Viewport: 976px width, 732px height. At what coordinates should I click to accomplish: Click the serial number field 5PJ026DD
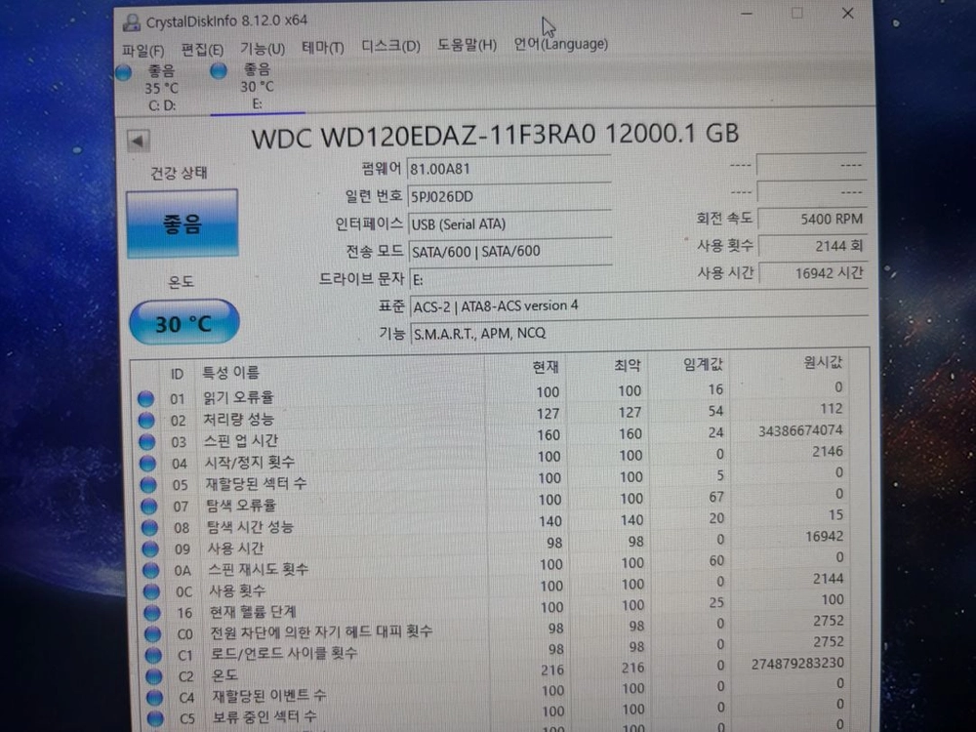[509, 197]
